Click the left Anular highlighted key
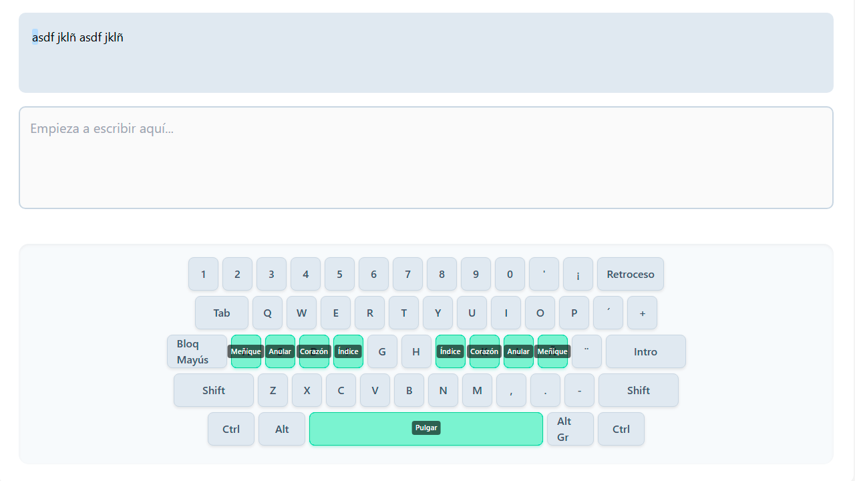Image resolution: width=855 pixels, height=481 pixels. pyautogui.click(x=281, y=351)
